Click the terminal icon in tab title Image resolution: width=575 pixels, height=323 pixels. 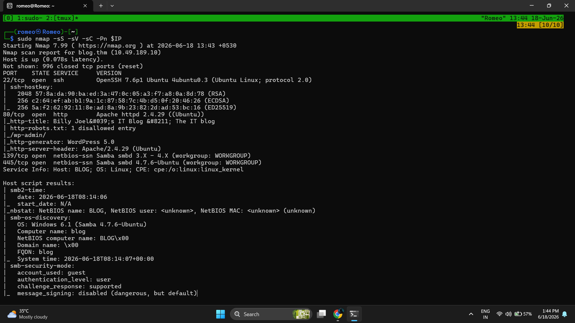point(10,6)
